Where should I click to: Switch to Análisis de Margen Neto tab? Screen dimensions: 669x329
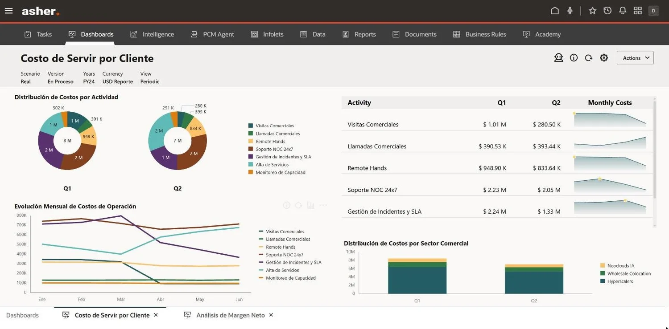(224, 315)
